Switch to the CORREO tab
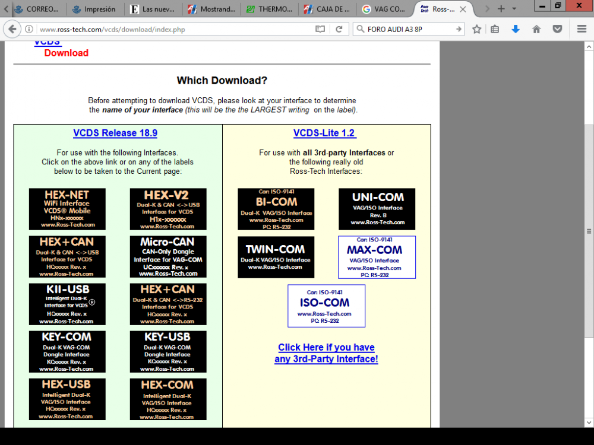The width and height of the screenshot is (594, 445). click(37, 9)
